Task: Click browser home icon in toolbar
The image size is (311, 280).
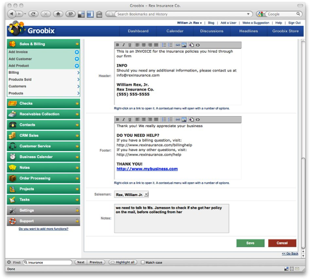Action: click(x=58, y=14)
